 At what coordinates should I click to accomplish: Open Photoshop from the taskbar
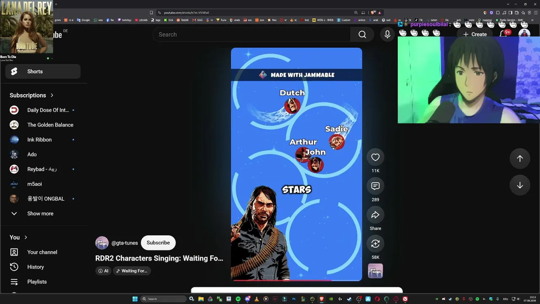click(294, 299)
